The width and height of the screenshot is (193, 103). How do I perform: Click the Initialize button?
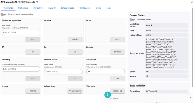(75, 39)
